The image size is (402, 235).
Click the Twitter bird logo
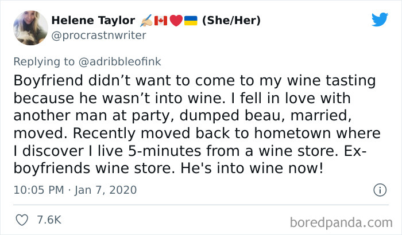click(x=380, y=20)
